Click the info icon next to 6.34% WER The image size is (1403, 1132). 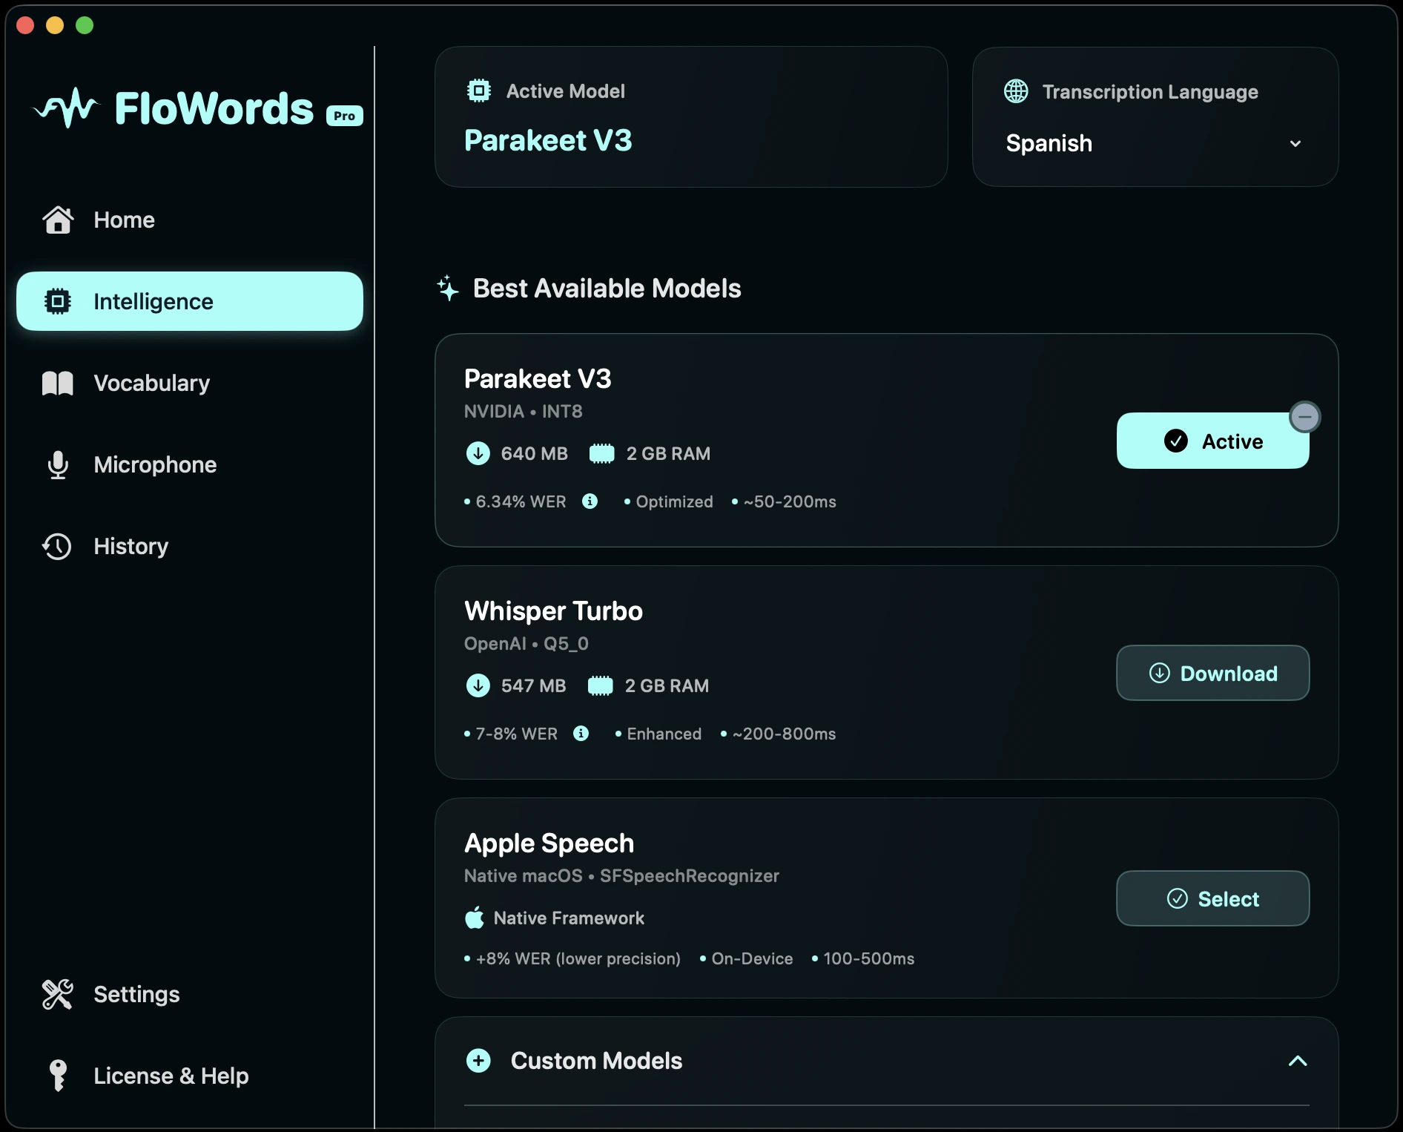pyautogui.click(x=590, y=501)
